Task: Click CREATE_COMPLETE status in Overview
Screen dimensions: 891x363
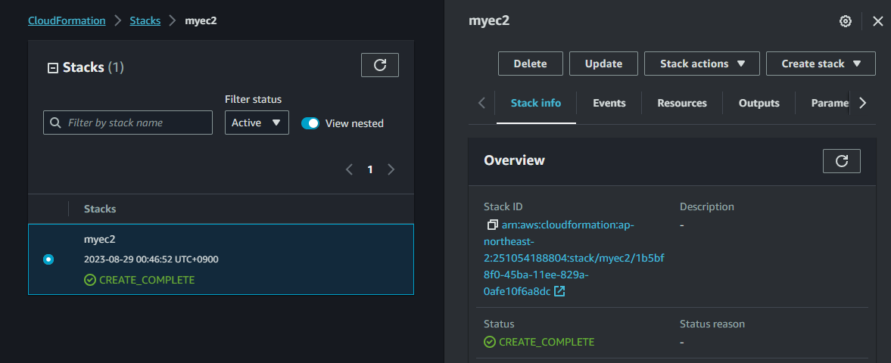Action: click(539, 342)
